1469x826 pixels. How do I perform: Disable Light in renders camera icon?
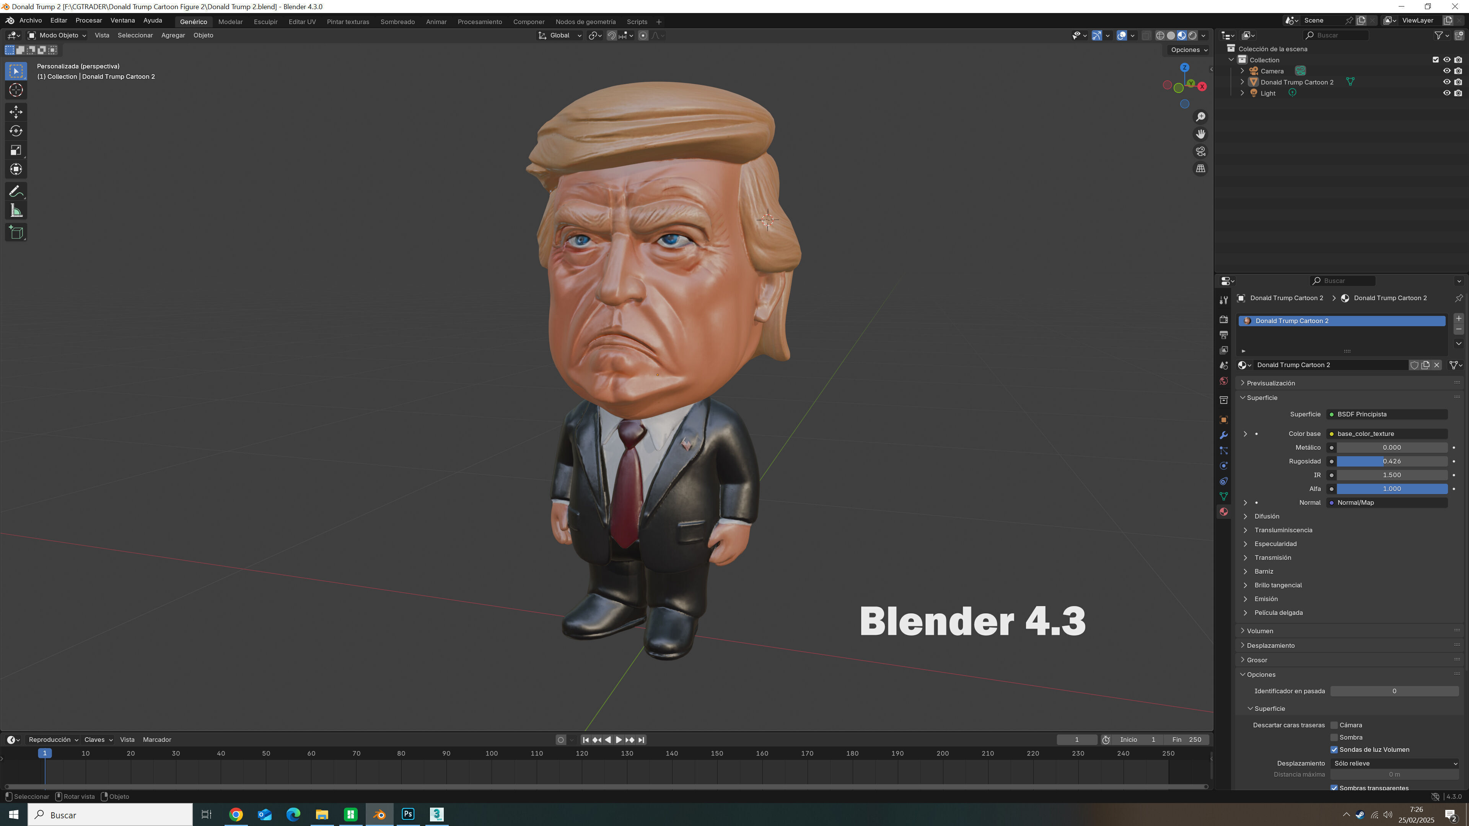pos(1458,93)
